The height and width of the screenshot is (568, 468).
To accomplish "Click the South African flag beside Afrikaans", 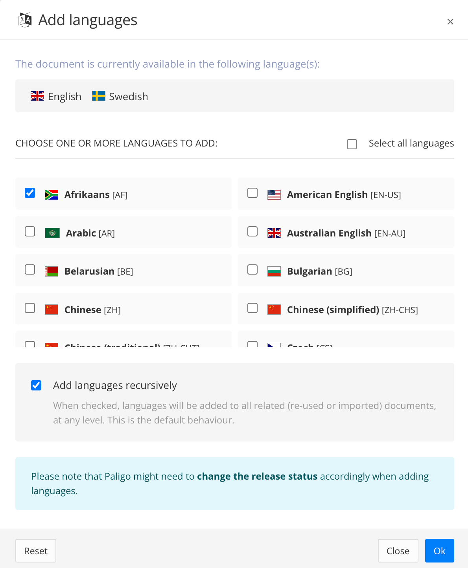I will [52, 194].
